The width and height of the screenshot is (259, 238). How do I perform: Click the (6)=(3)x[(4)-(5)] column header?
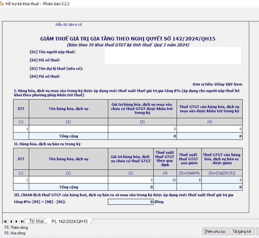pos(222,173)
